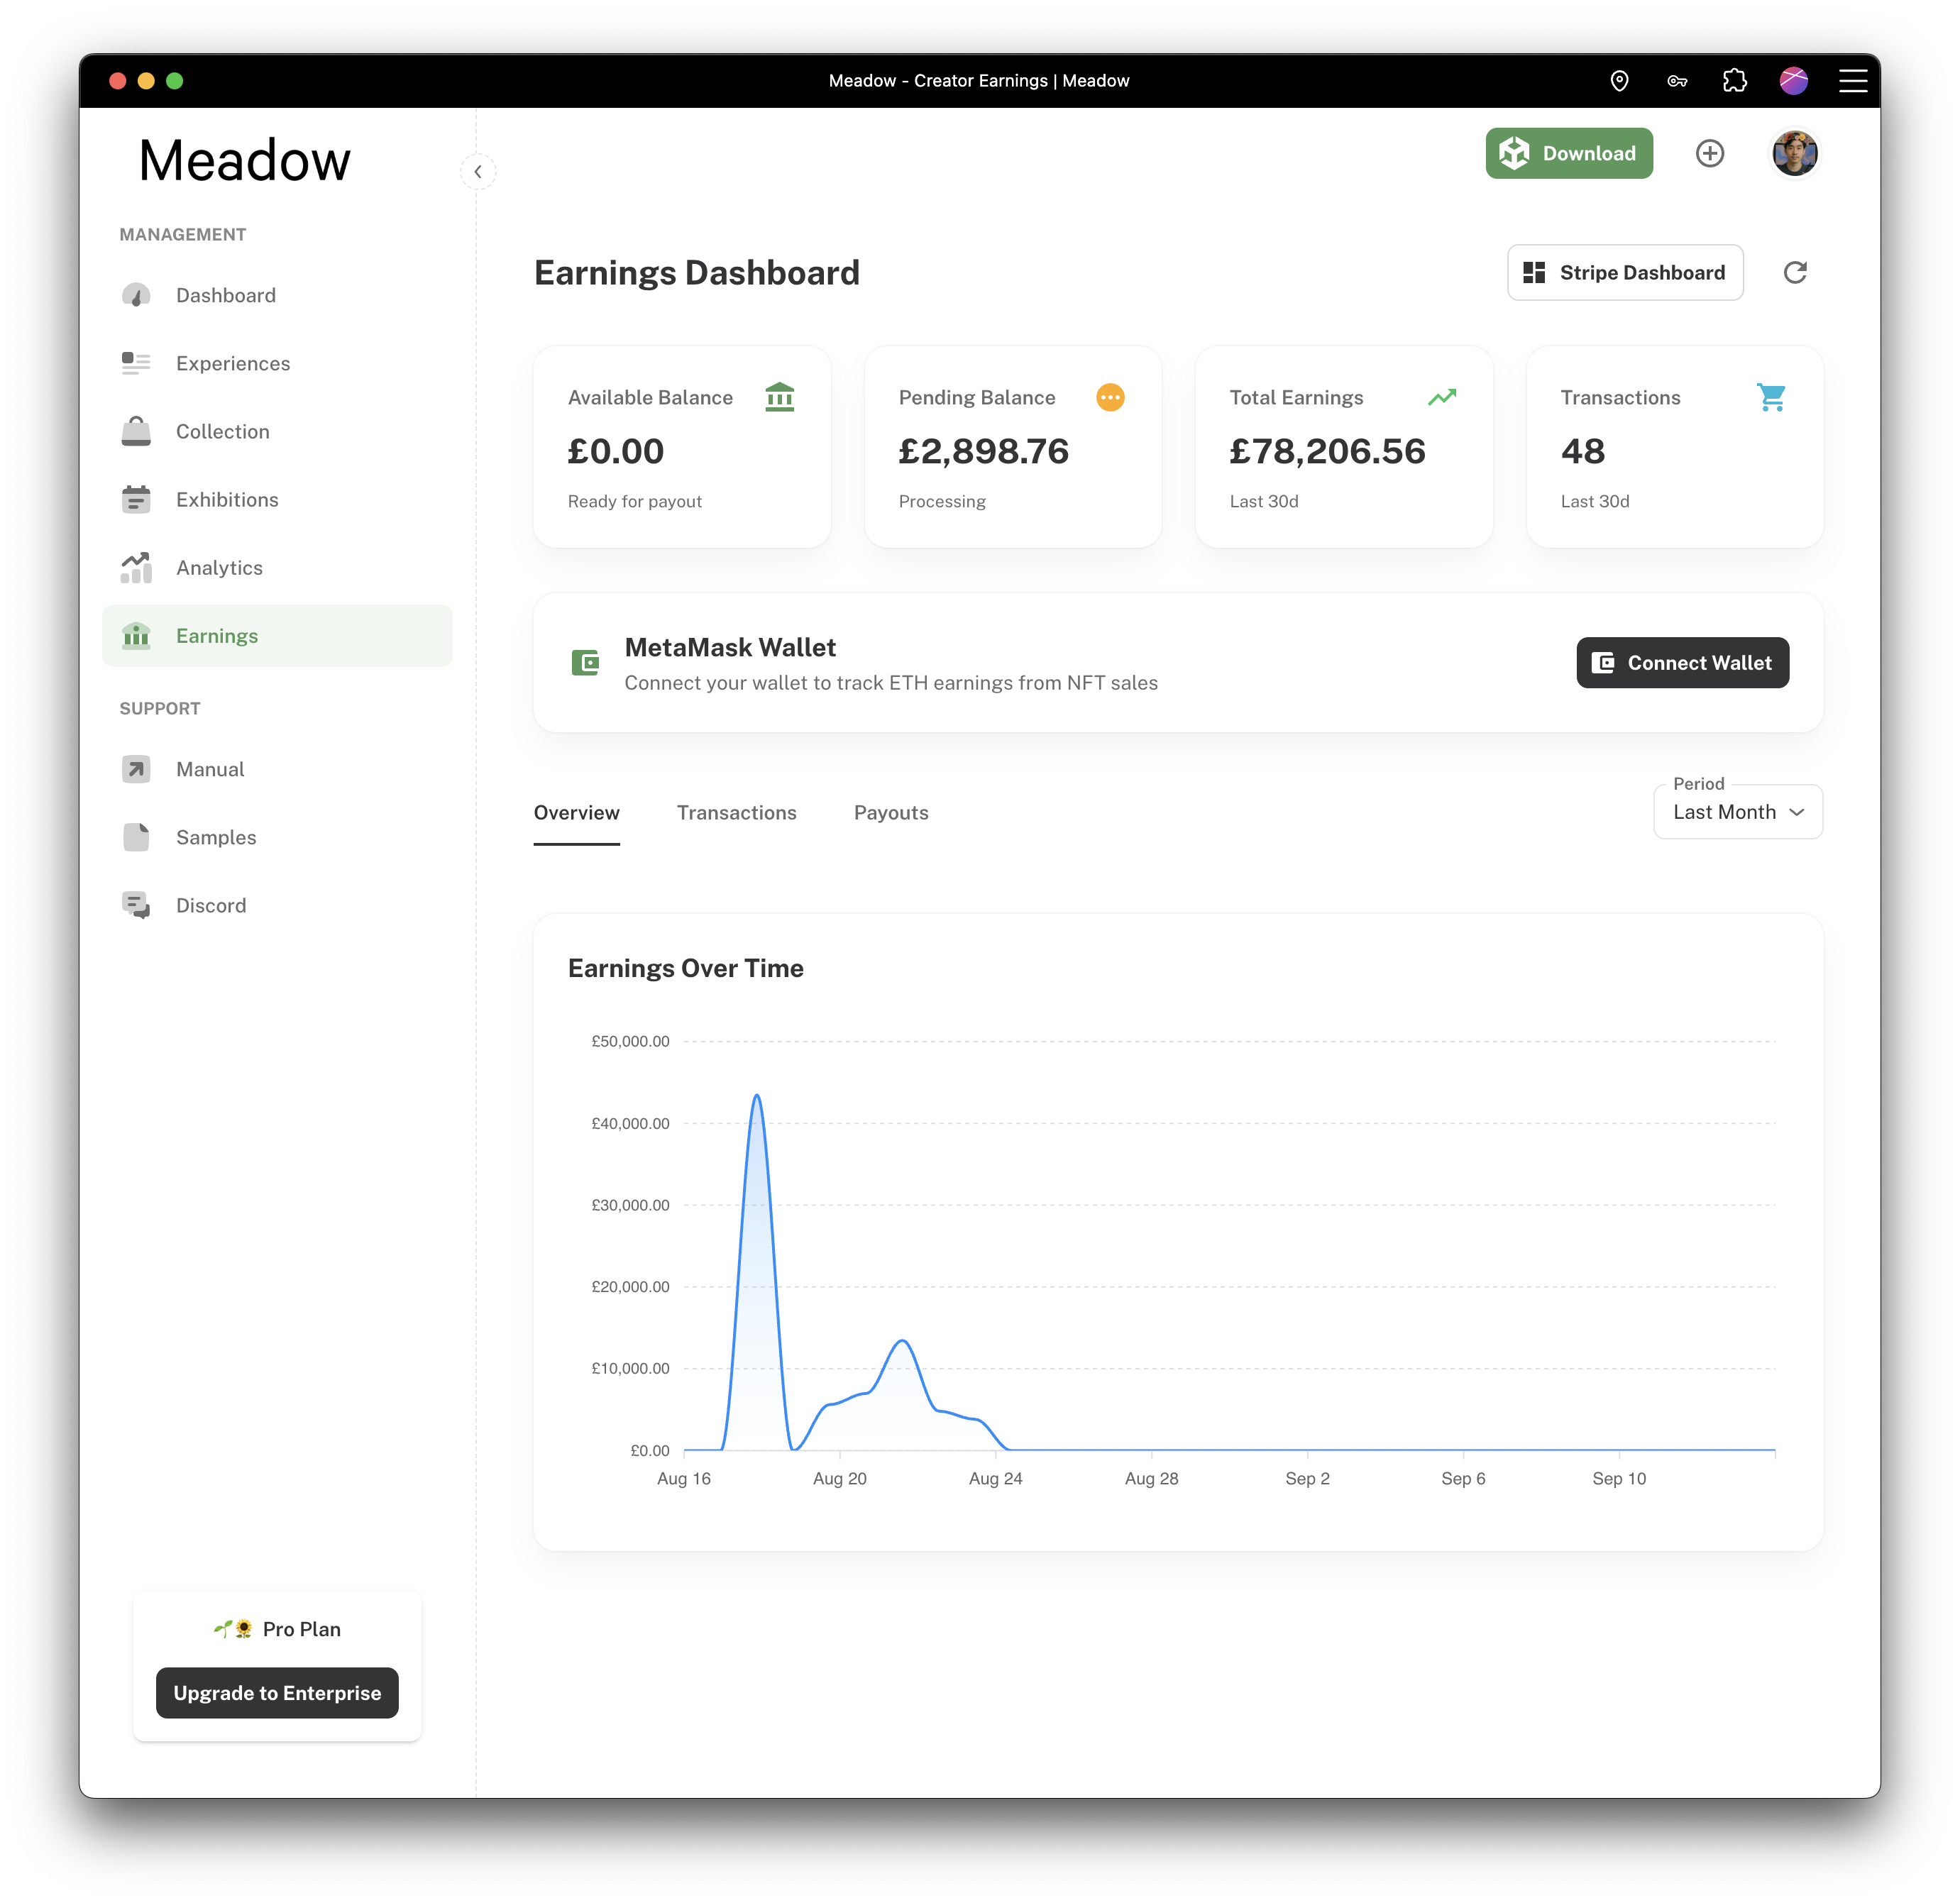The height and width of the screenshot is (1903, 1960).
Task: Click the shopping cart icon on Transactions card
Action: click(x=1772, y=397)
